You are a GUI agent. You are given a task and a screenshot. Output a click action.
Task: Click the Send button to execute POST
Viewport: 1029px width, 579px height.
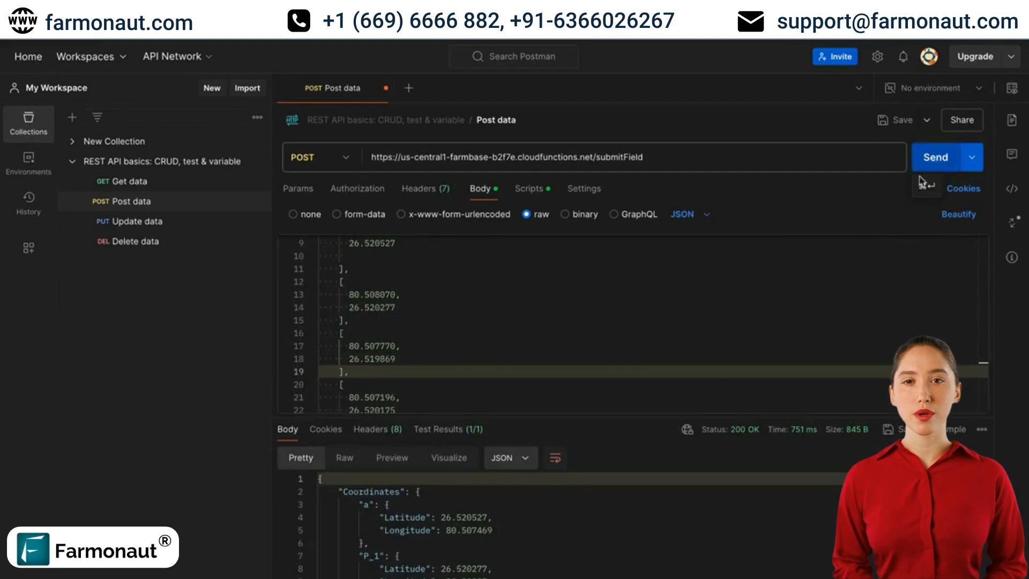[x=936, y=156]
